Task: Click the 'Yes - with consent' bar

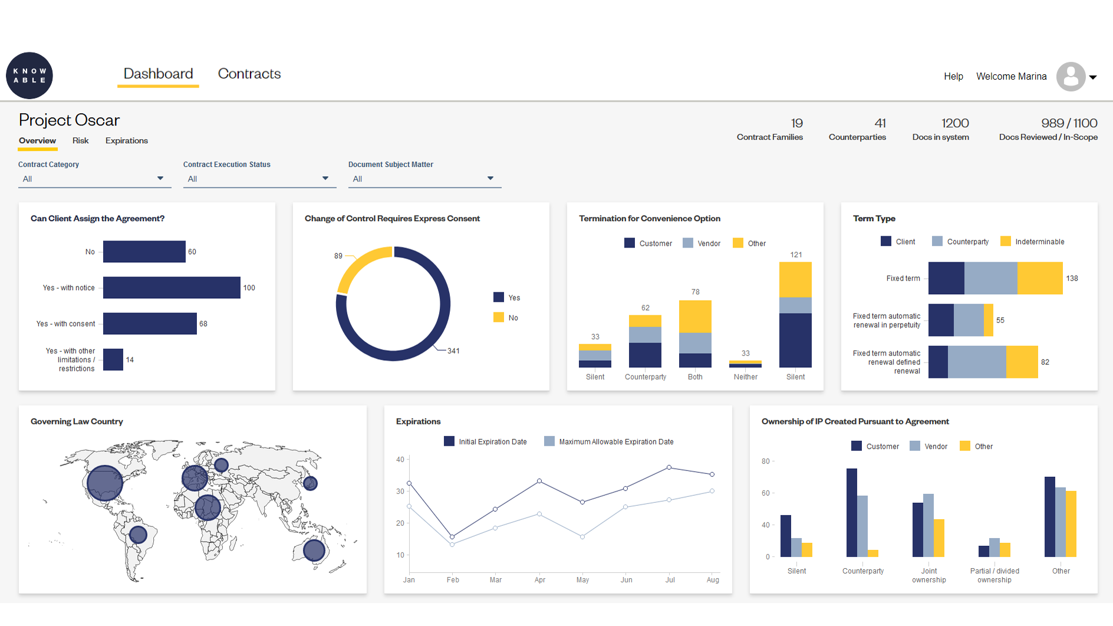Action: pos(150,324)
